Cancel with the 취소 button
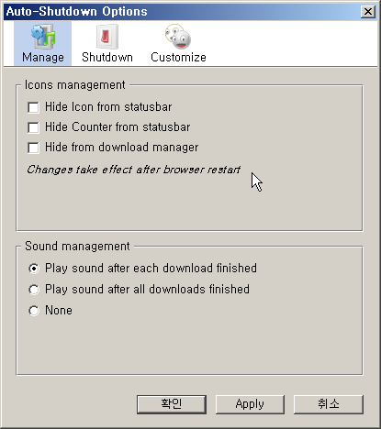 329,404
